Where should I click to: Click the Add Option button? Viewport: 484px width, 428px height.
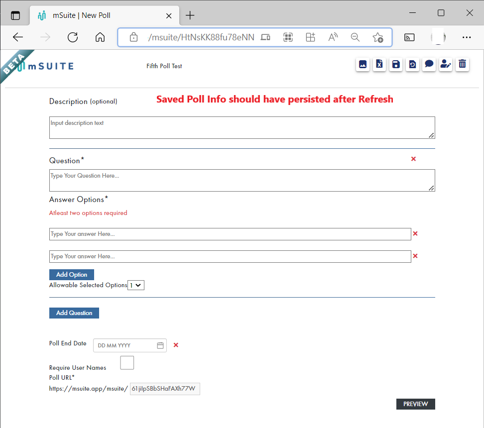(x=71, y=274)
